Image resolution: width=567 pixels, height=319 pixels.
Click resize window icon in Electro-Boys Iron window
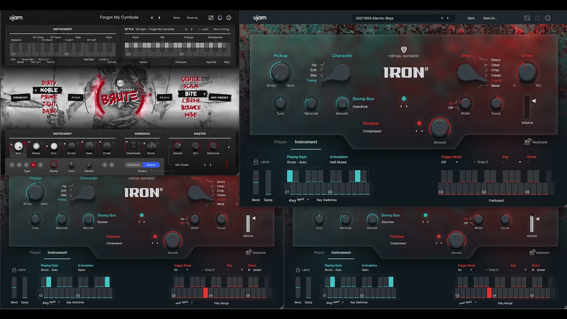527,18
